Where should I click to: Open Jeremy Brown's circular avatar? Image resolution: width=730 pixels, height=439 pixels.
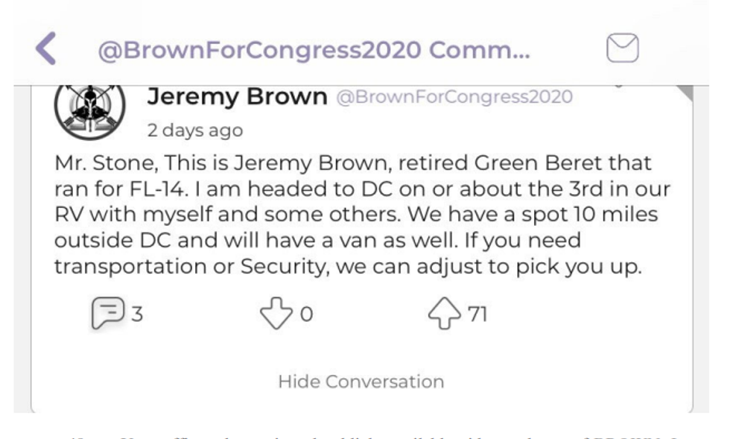pos(85,108)
